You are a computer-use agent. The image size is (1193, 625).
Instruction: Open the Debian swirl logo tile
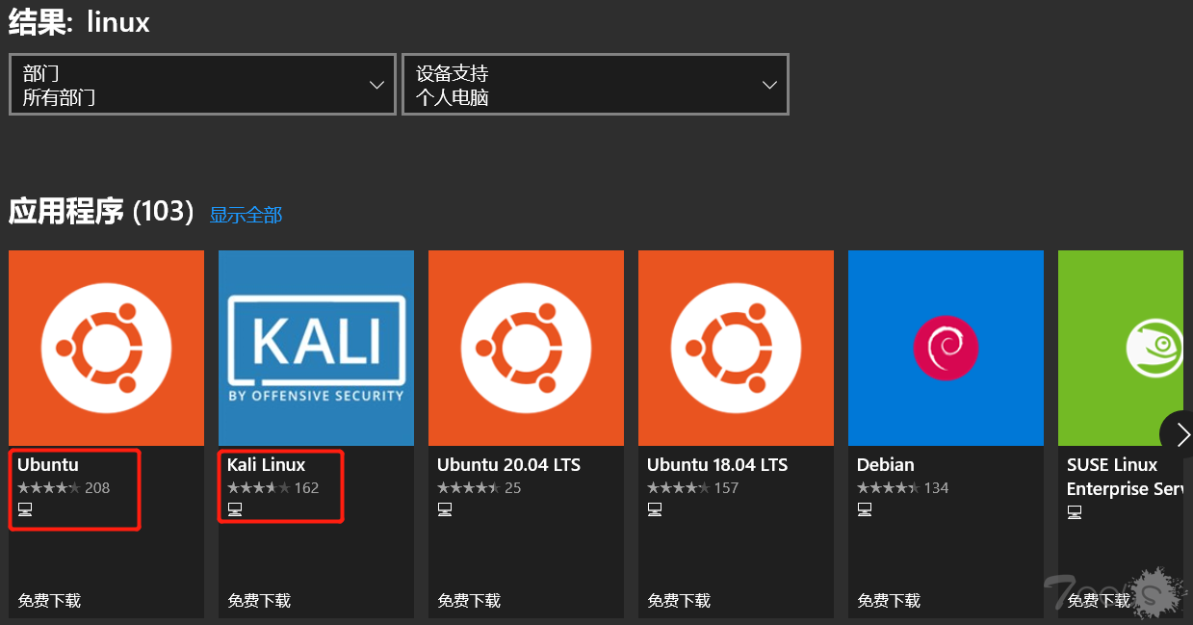[946, 348]
